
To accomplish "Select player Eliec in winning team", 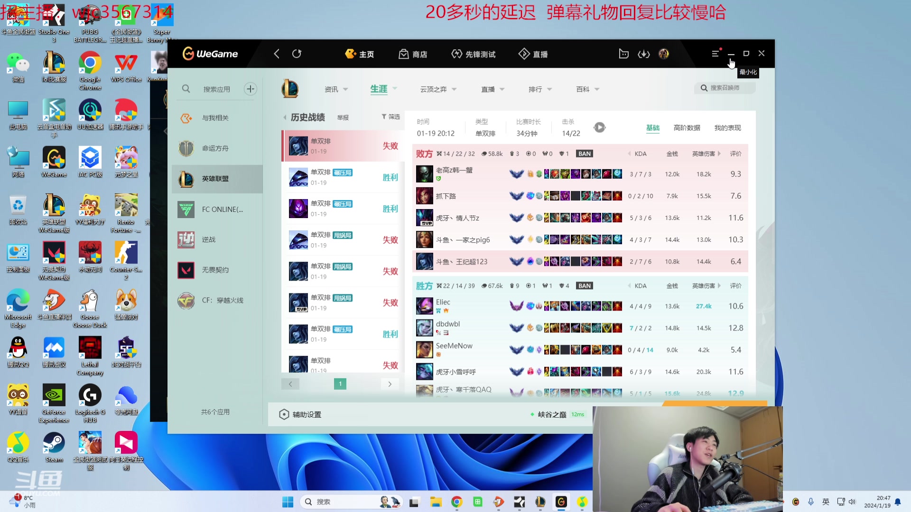I will 580,306.
